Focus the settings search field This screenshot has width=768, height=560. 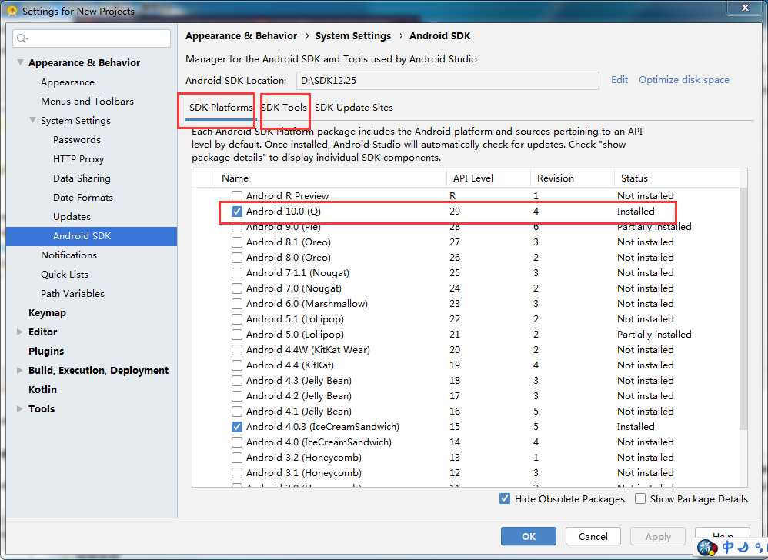click(92, 38)
